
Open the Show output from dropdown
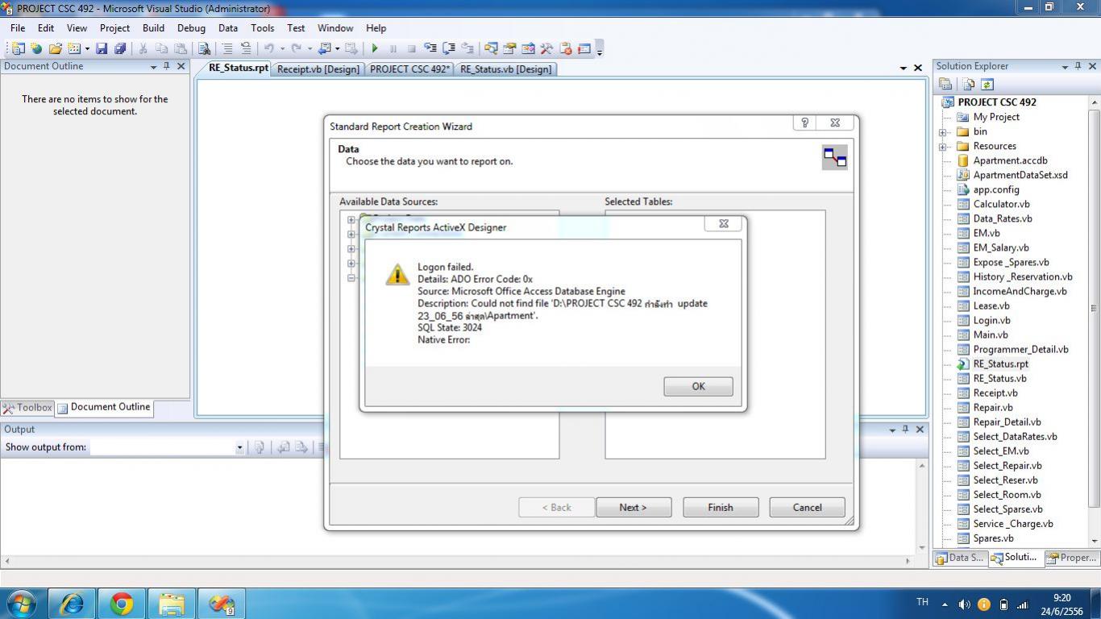[239, 447]
